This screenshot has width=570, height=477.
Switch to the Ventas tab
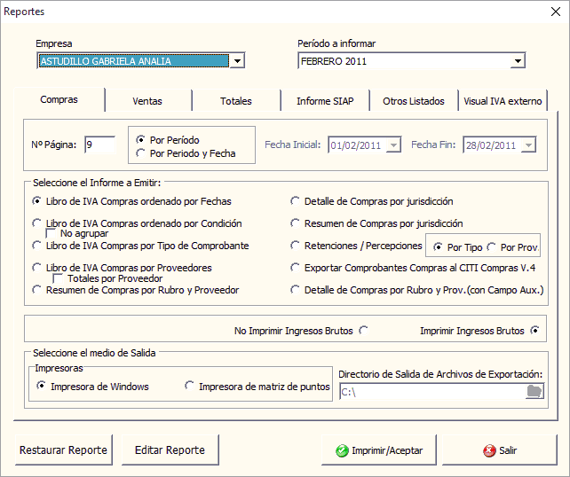(147, 101)
